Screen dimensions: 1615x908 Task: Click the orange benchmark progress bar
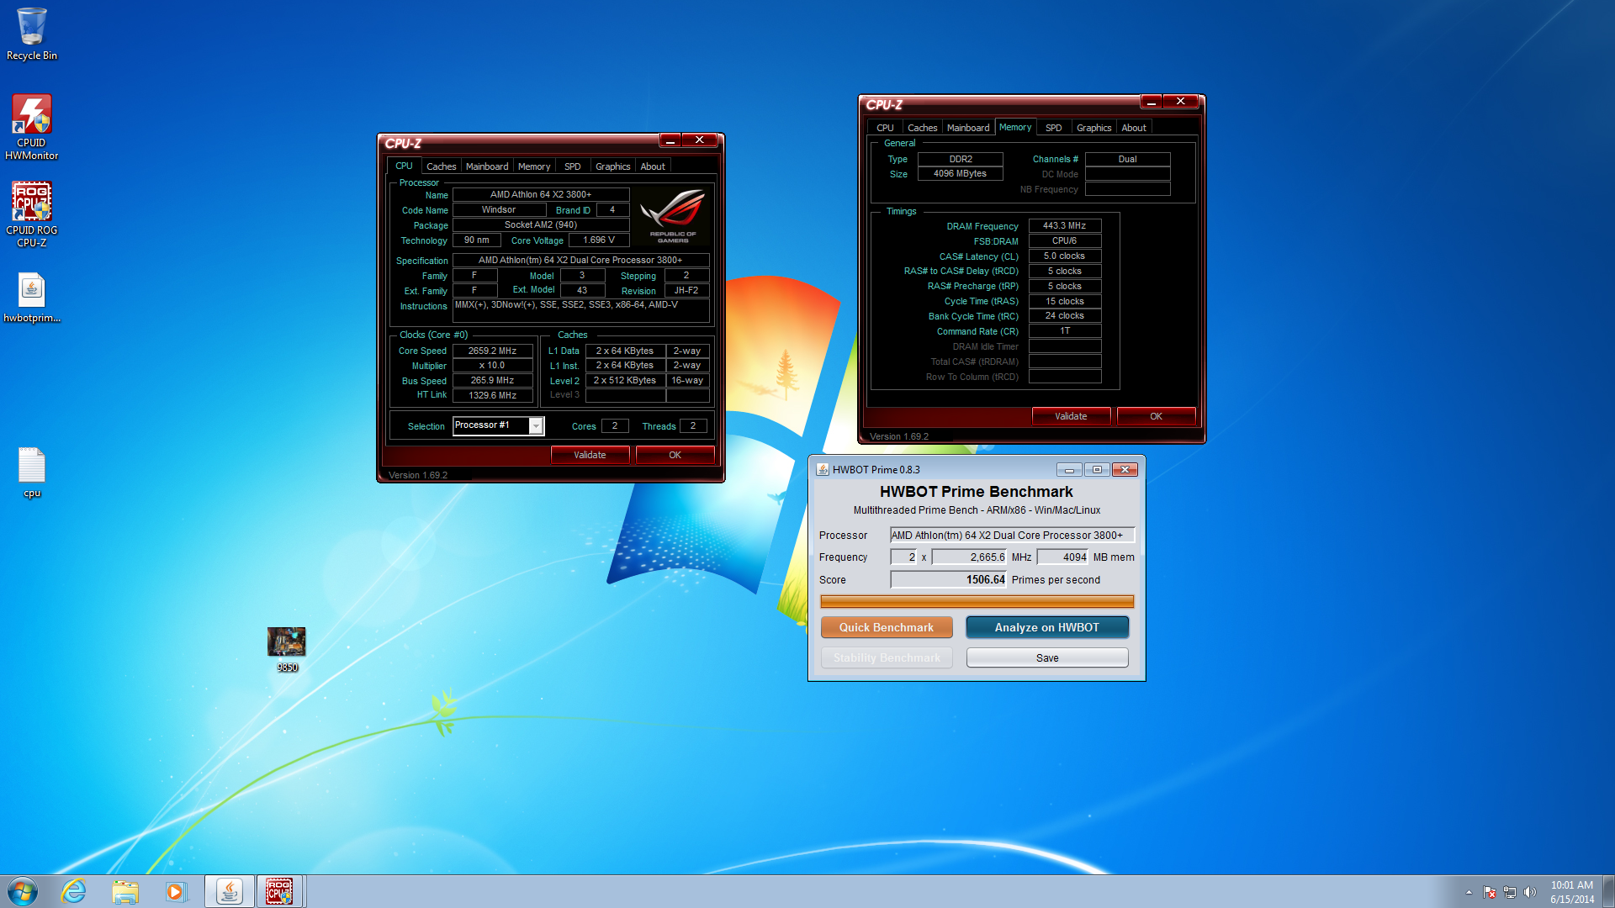pos(977,601)
